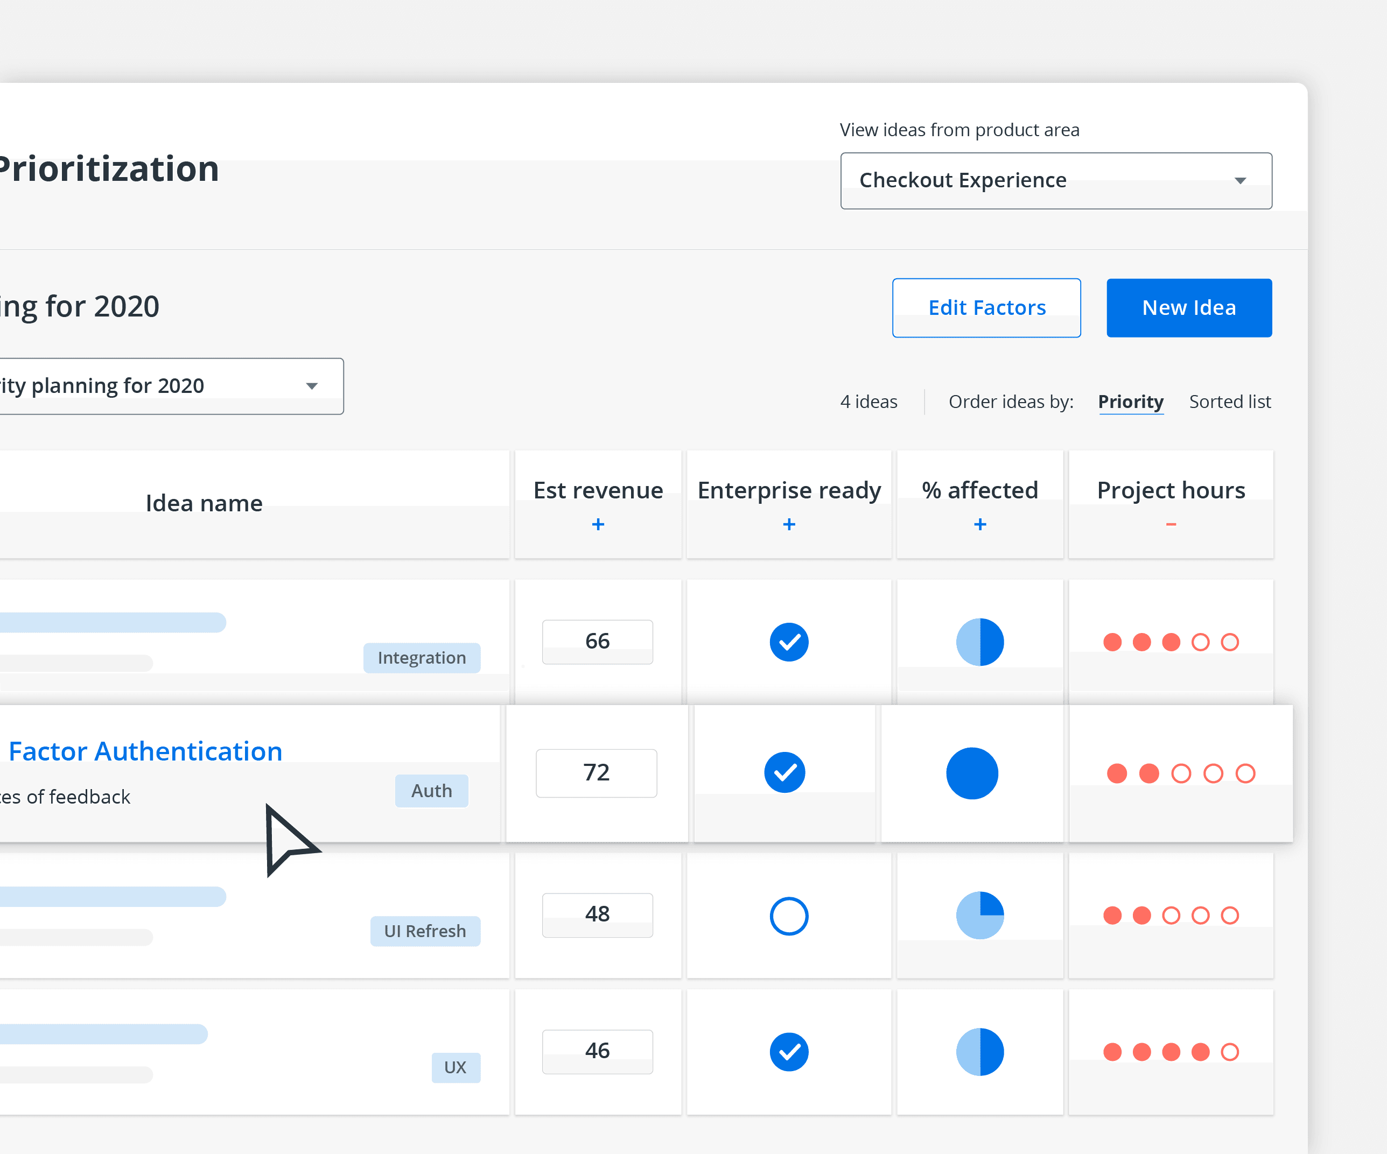Click plus icon under Est revenue

coord(598,524)
